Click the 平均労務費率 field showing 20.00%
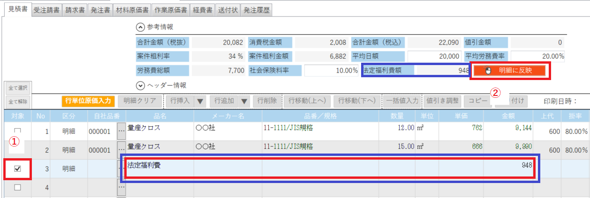 [539, 56]
